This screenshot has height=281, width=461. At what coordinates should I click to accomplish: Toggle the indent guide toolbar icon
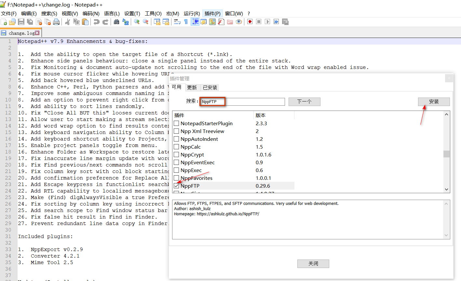pos(195,22)
